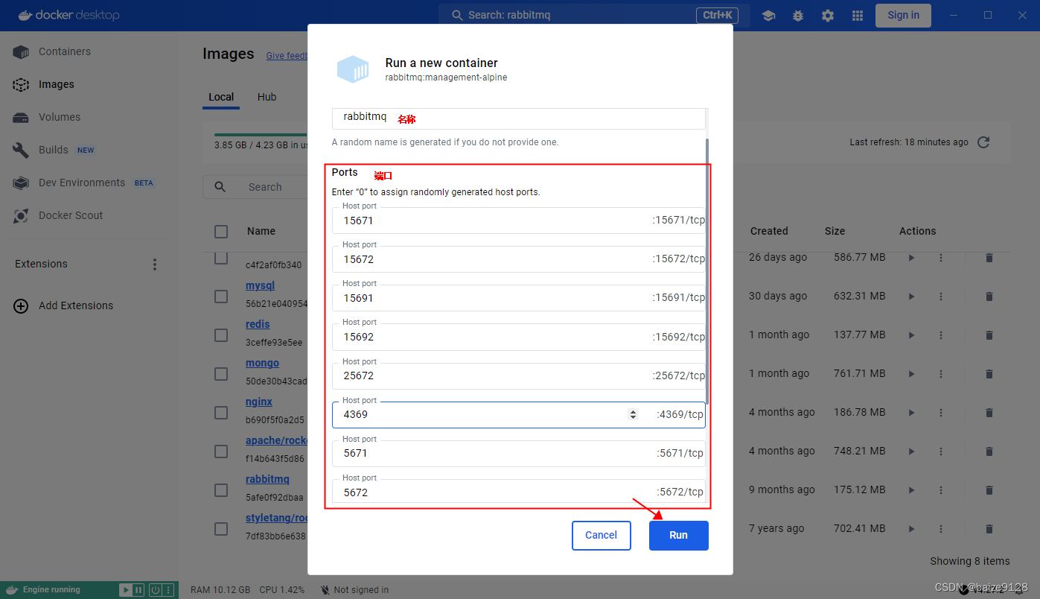Viewport: 1040px width, 599px height.
Task: Open the more actions menu for redis row
Action: point(941,335)
